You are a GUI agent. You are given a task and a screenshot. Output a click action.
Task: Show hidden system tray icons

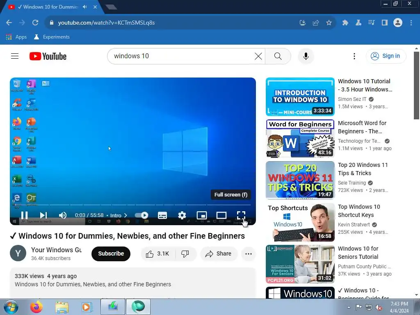pos(349,307)
